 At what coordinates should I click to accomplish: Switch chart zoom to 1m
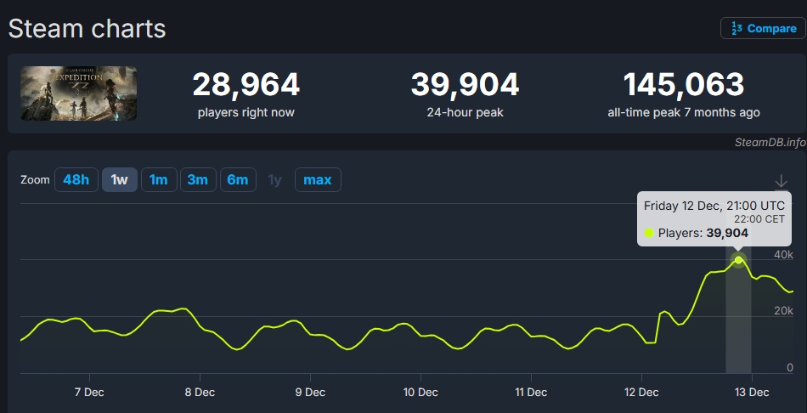(158, 180)
